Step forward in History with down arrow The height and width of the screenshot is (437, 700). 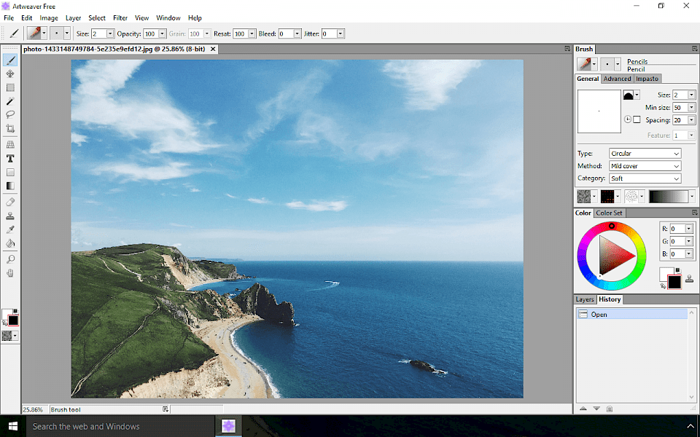596,409
